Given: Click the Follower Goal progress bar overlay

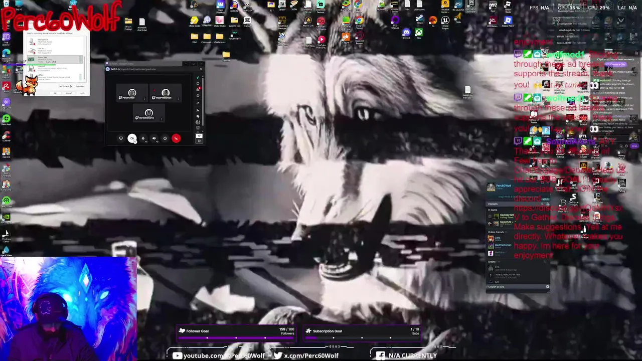Looking at the screenshot, I should pyautogui.click(x=236, y=338).
